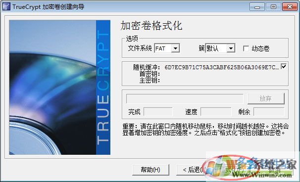
Task: Click the 剩余 value field
Action: click(x=269, y=112)
